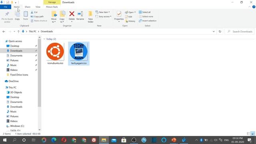
Task: Click the volume tray icon
Action: click(x=216, y=140)
